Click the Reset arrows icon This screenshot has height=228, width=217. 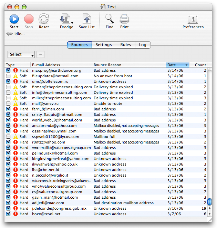[x=44, y=19]
